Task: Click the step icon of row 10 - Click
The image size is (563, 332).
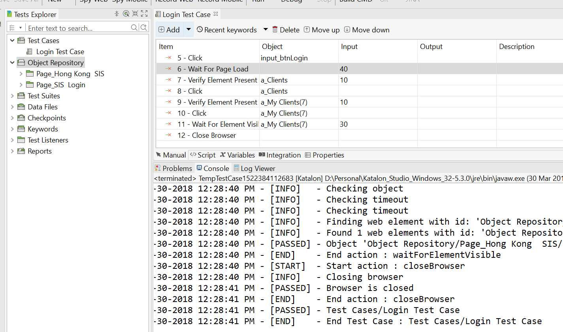Action: (169, 113)
